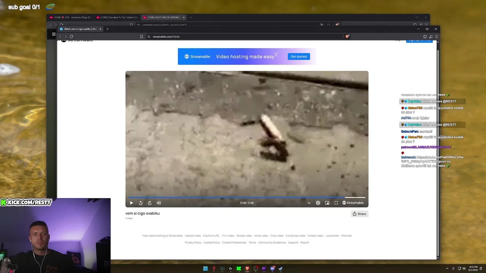
Task: Open the Logitech G HUB taskbar icon
Action: tap(230, 268)
